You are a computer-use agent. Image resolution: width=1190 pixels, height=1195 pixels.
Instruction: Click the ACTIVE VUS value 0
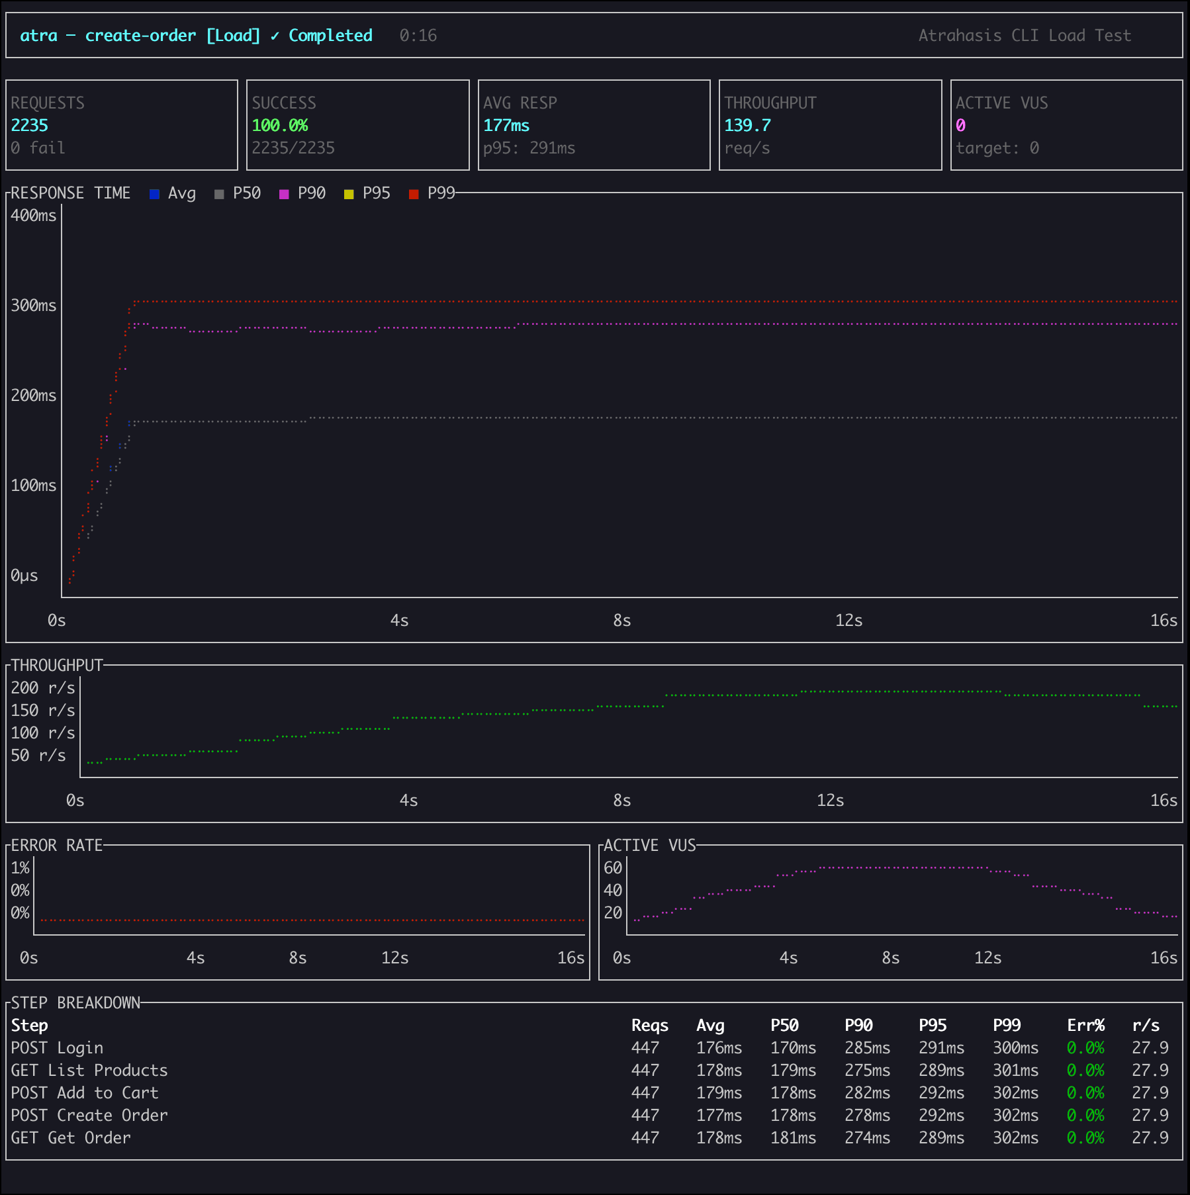[960, 125]
